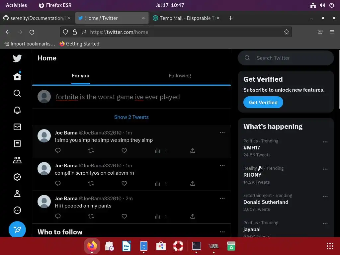This screenshot has width=340, height=255.
Task: Open more options on 'Hii i pooped' tweet
Action: click(x=222, y=199)
